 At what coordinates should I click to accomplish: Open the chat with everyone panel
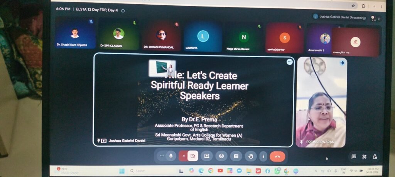[354, 156]
